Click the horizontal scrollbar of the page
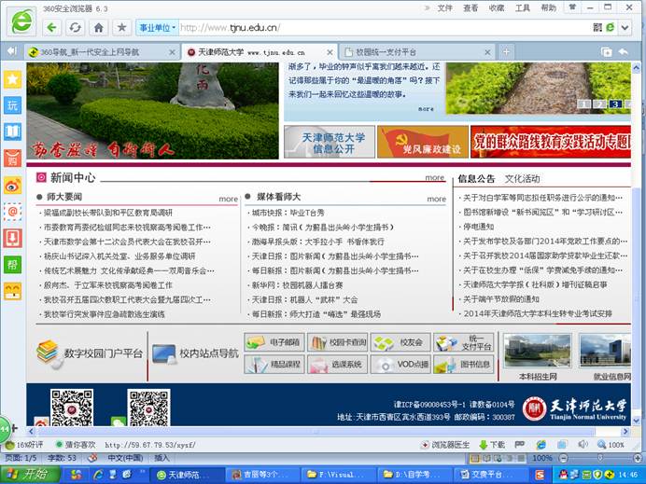Screen dimensions: 646x484 (316, 432)
